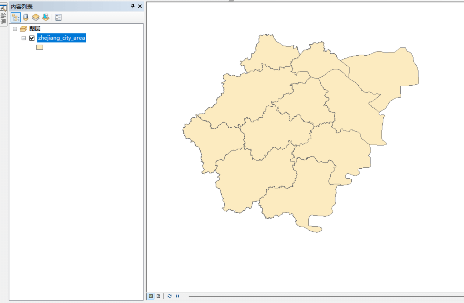Switch to List By Drawing Order view
Image resolution: width=464 pixels, height=303 pixels.
[x=16, y=17]
